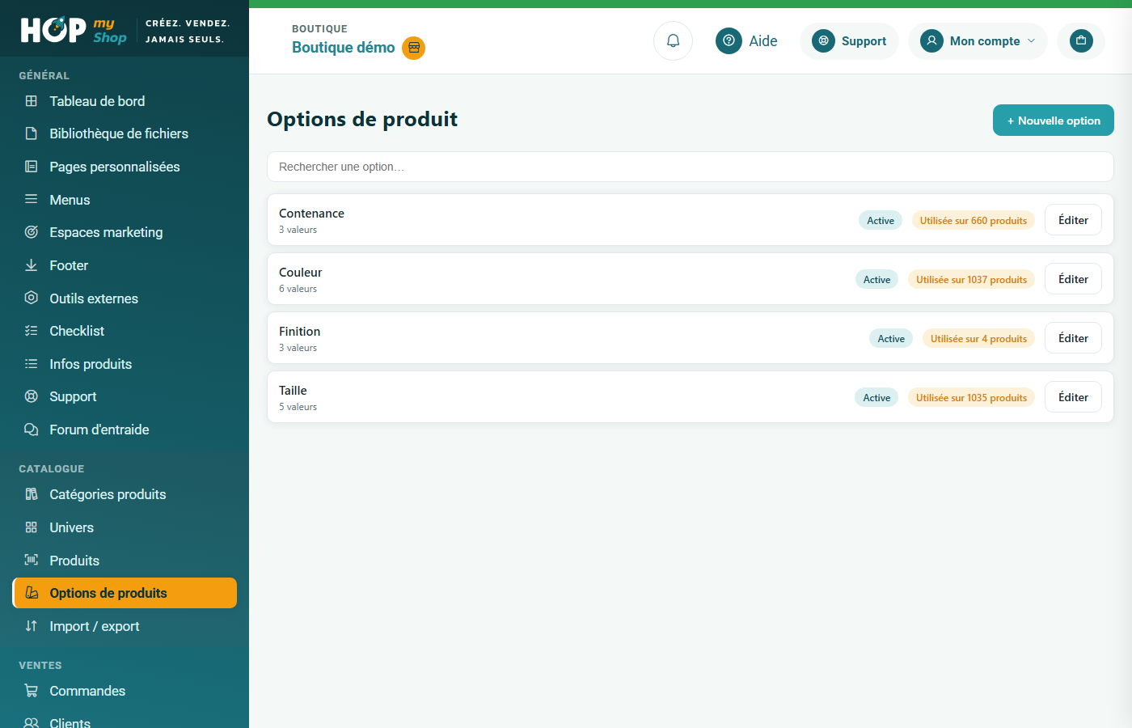Image resolution: width=1132 pixels, height=728 pixels.
Task: Click the Commandes cart icon
Action: 32,691
